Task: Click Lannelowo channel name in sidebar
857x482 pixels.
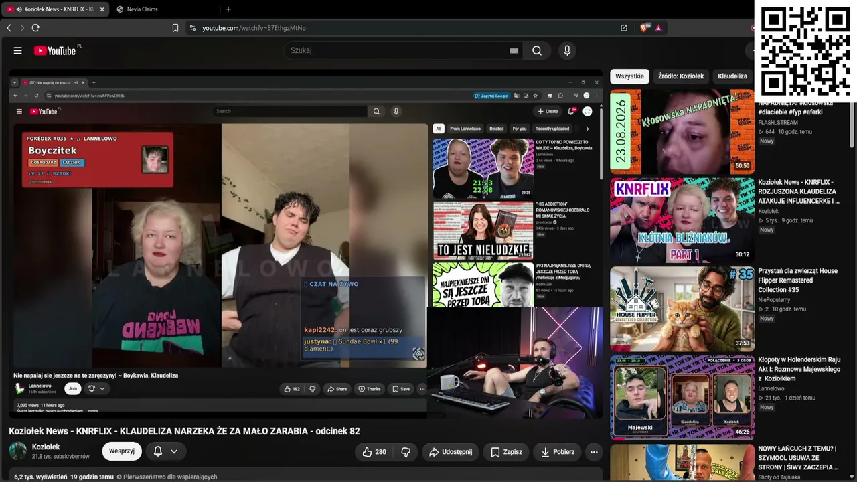Action: (x=771, y=388)
